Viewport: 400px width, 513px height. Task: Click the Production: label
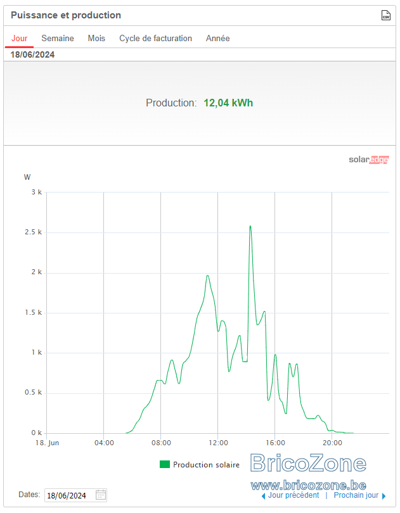click(171, 103)
